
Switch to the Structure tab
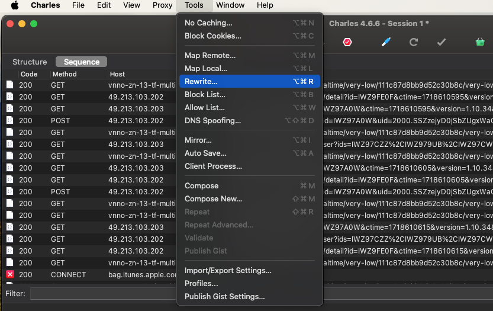30,62
